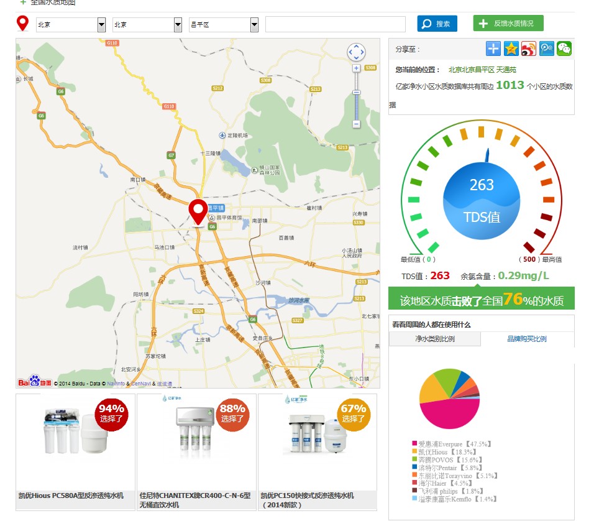Click the red 94% 选择了 badge
The width and height of the screenshot is (599, 521).
click(111, 414)
